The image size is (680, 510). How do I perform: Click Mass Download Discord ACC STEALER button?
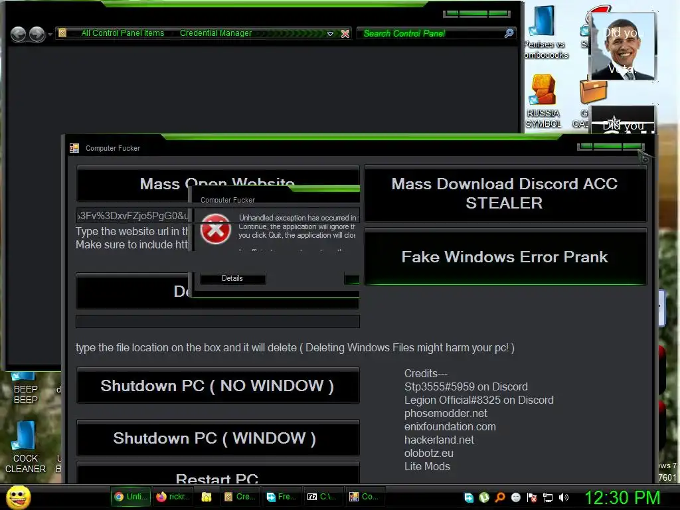point(505,193)
